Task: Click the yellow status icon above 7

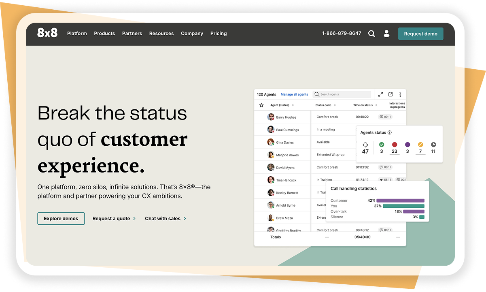Action: click(x=420, y=145)
